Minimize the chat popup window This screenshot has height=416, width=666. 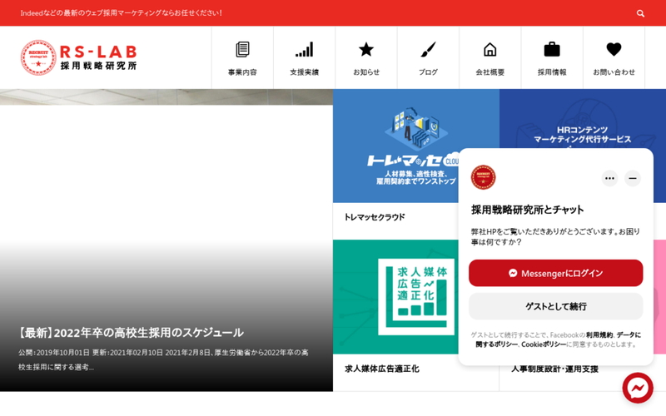tap(633, 178)
